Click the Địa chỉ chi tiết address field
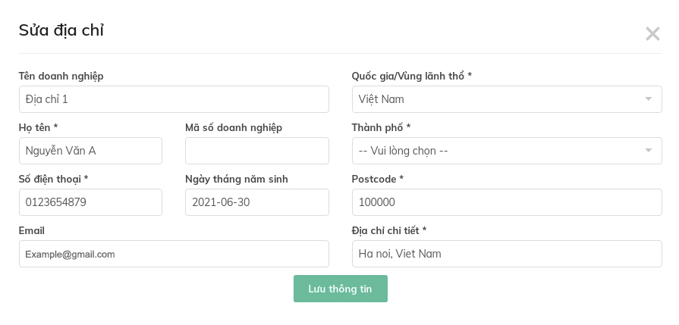This screenshot has width=679, height=325. 507,254
